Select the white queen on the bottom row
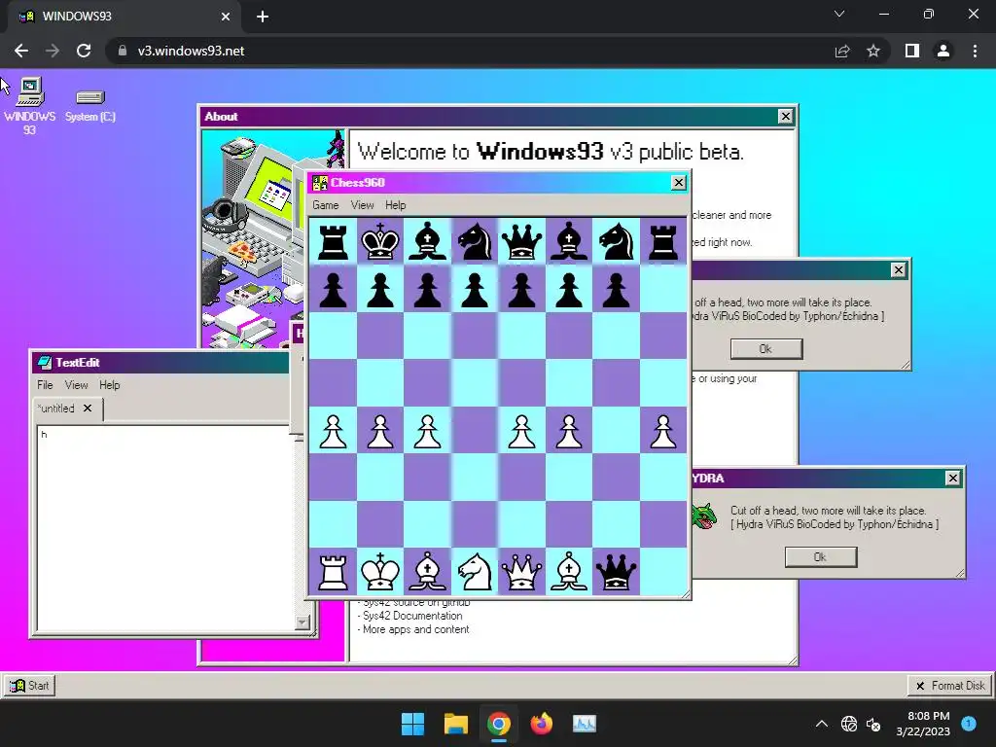The image size is (996, 747). [x=521, y=572]
